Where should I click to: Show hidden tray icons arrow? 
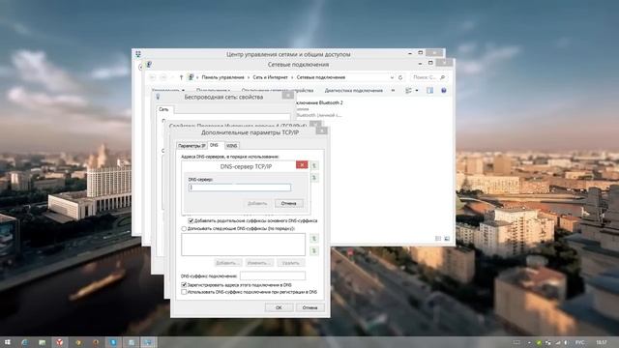[x=529, y=342]
